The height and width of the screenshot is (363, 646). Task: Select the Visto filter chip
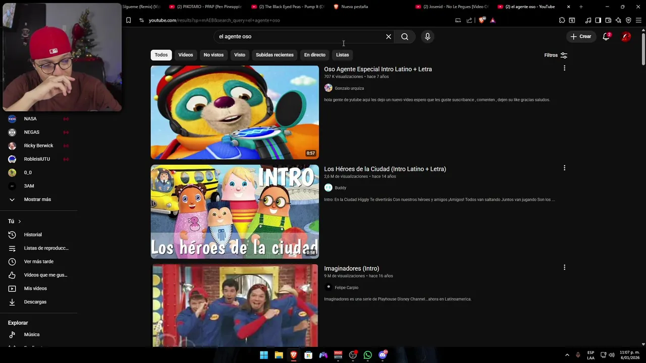pos(240,55)
